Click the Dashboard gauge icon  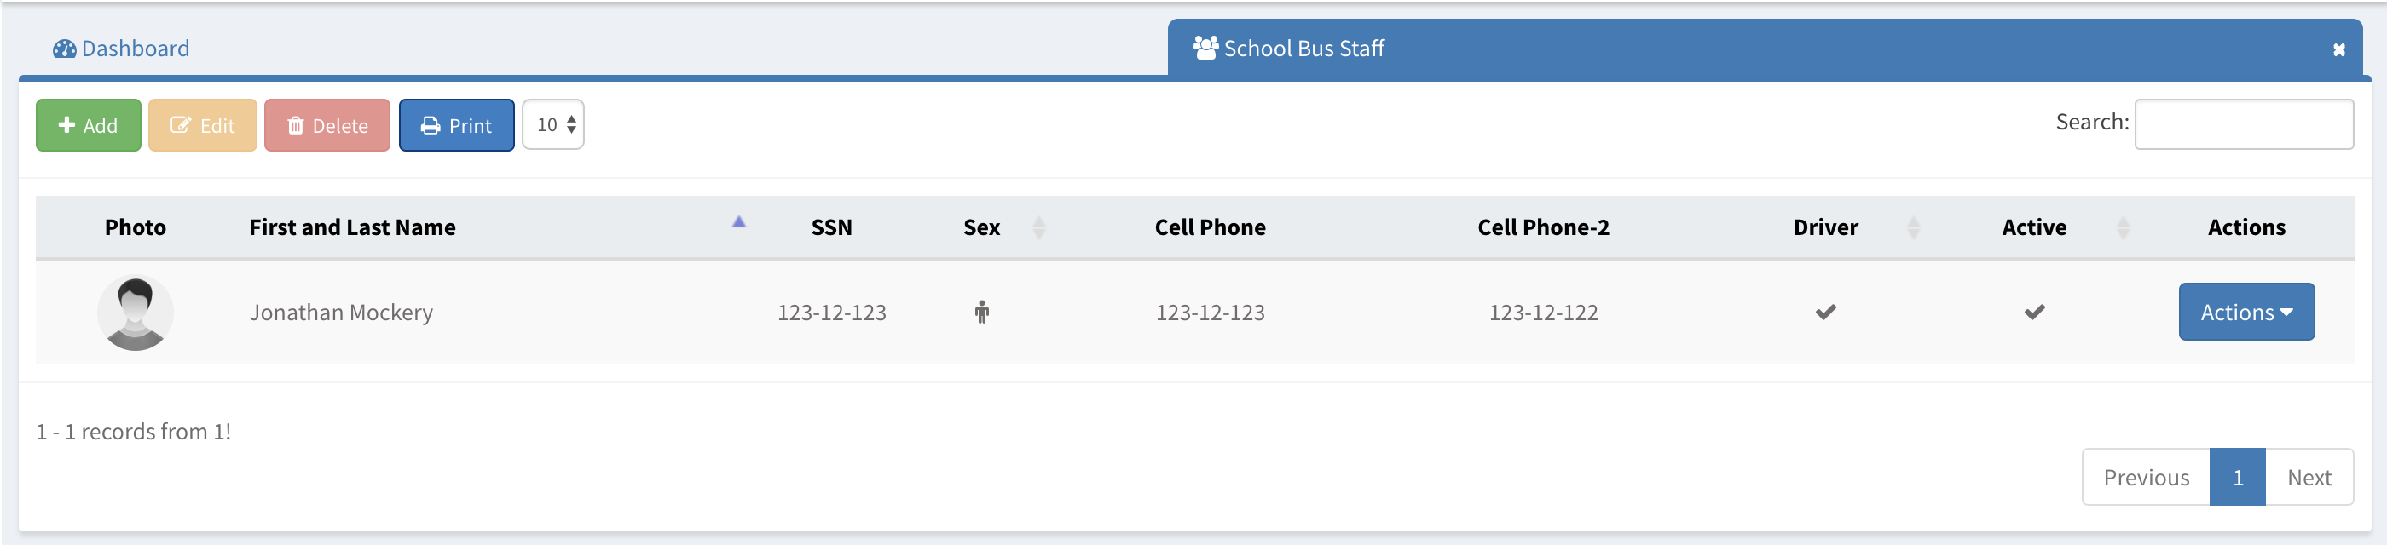tap(64, 49)
